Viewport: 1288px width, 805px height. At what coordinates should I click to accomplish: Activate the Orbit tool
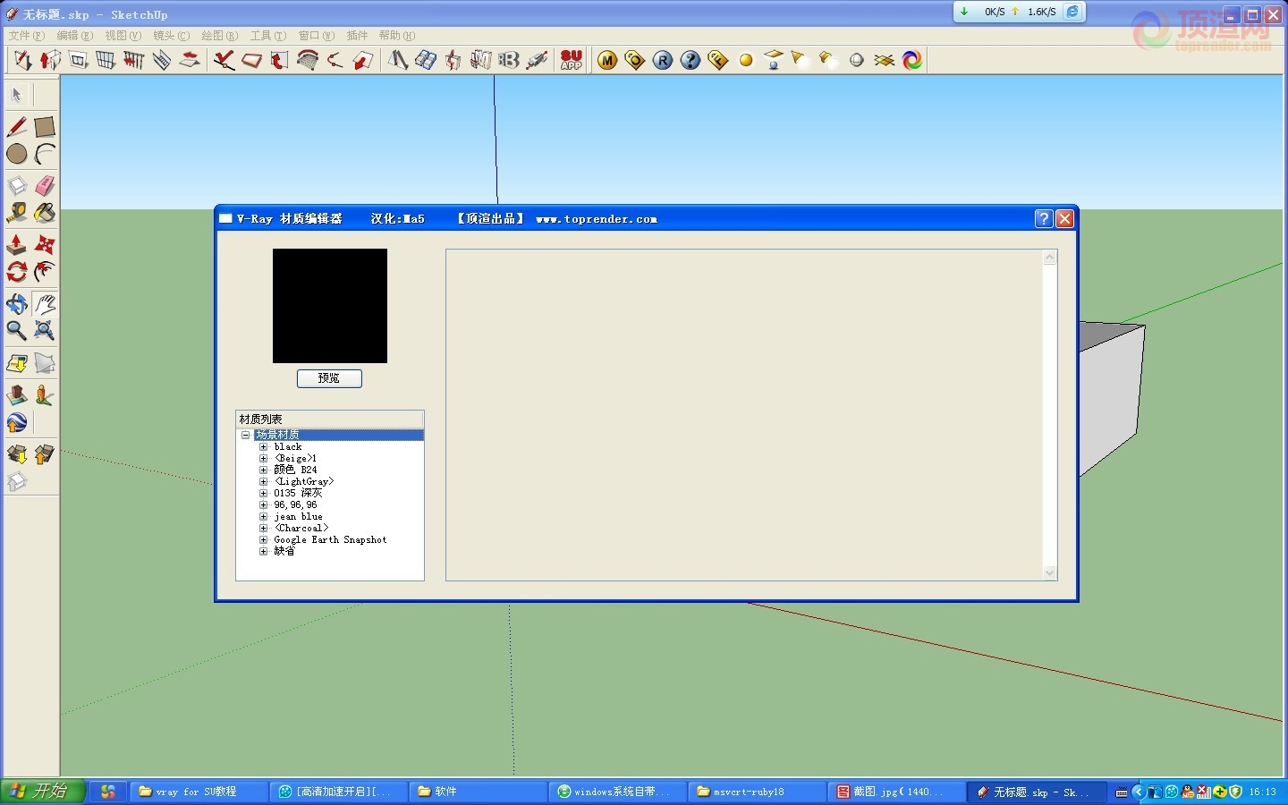pos(17,303)
